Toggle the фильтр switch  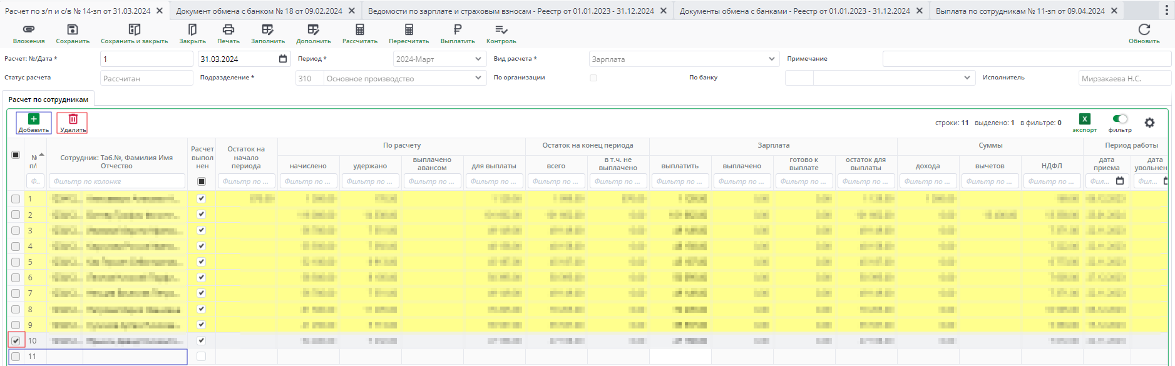click(1120, 119)
